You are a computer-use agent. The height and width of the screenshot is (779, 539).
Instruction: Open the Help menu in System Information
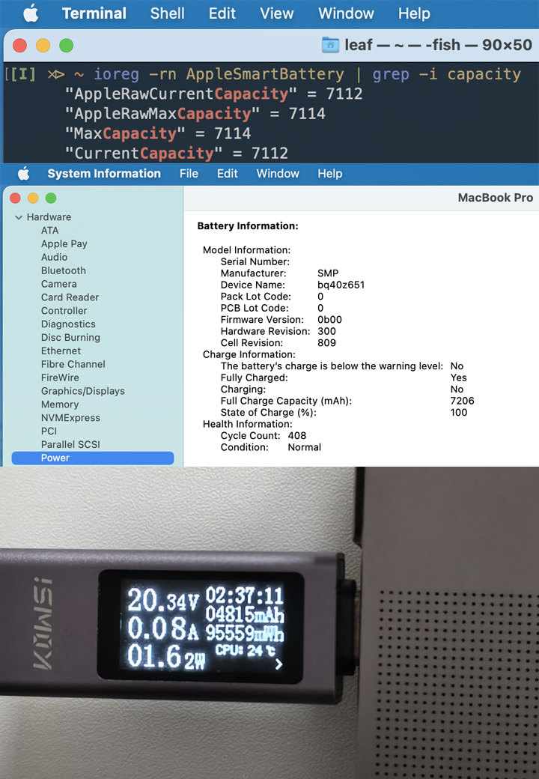[x=329, y=174]
